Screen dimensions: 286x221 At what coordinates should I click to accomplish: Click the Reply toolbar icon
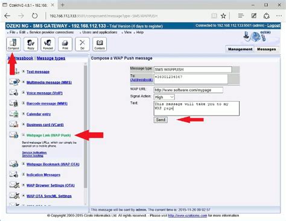pos(31,44)
